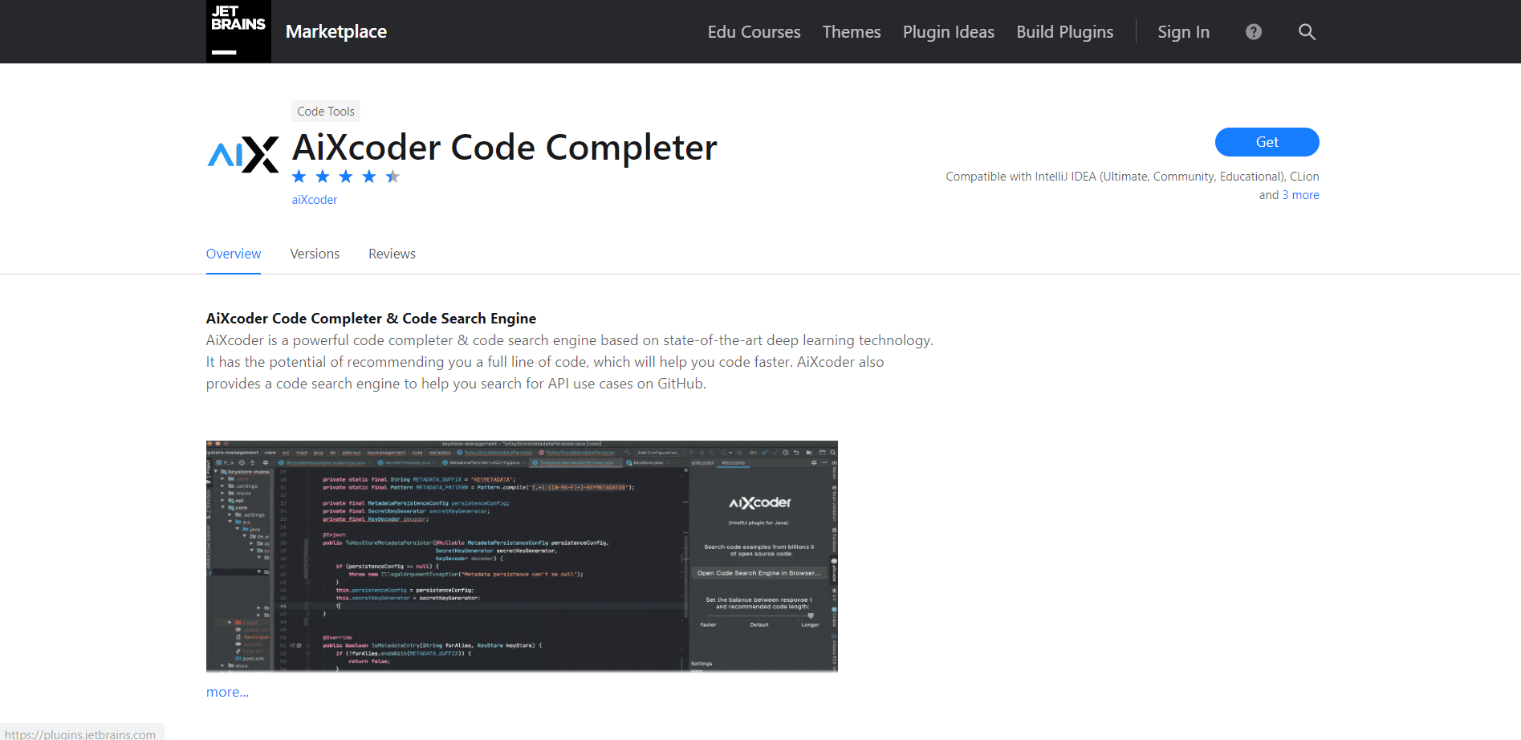
Task: Open Build Plugins in the header
Action: click(1065, 32)
